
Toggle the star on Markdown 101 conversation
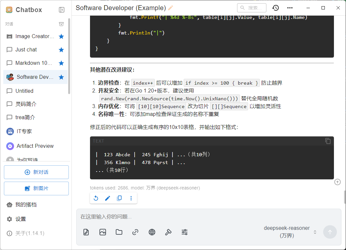[61, 63]
